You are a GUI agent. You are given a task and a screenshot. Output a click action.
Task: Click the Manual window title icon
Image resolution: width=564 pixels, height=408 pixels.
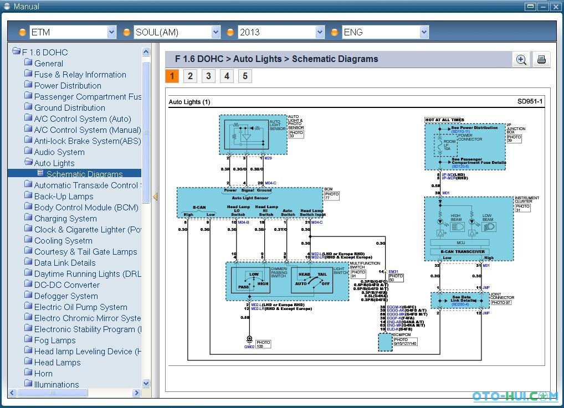(x=6, y=6)
